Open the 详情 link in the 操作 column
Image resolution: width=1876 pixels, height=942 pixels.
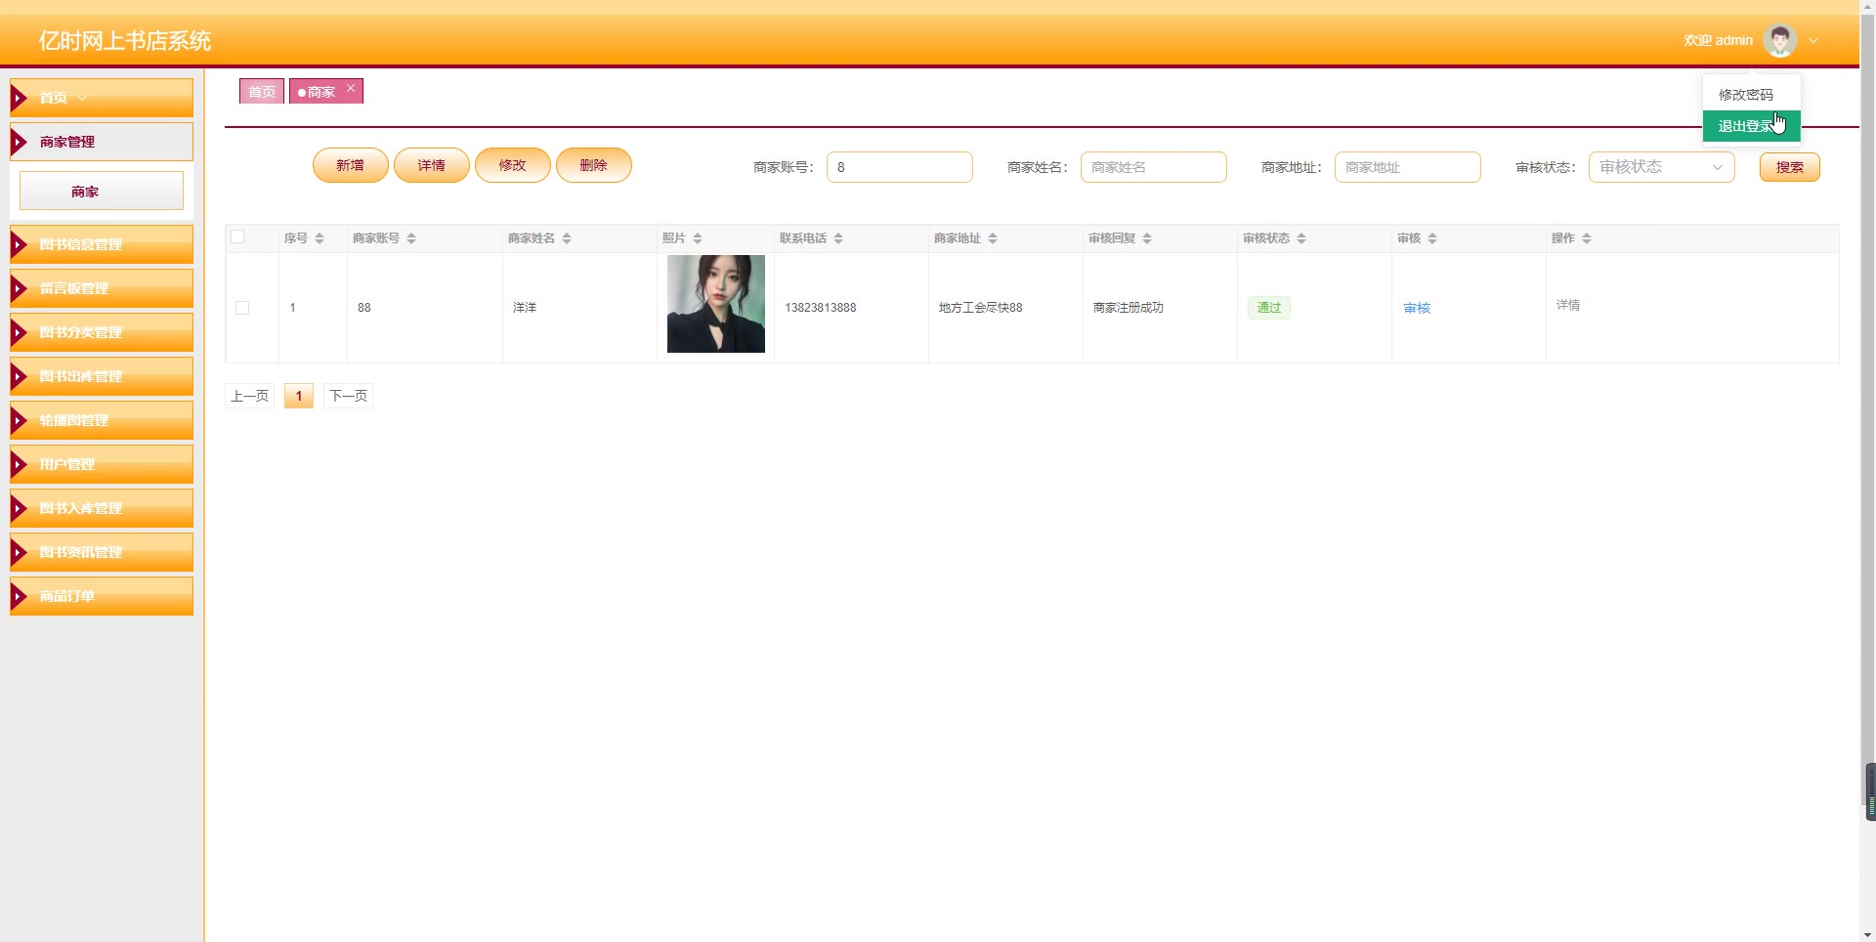coord(1568,305)
